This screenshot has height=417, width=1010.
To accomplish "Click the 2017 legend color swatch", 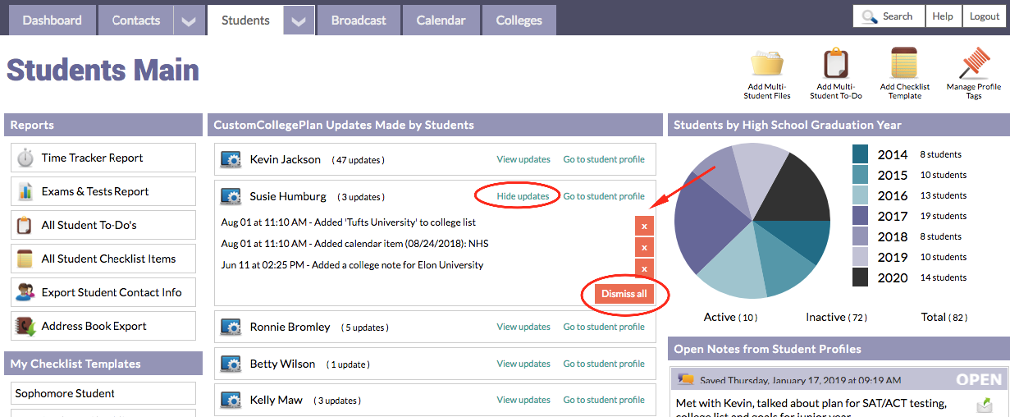I will [x=860, y=216].
